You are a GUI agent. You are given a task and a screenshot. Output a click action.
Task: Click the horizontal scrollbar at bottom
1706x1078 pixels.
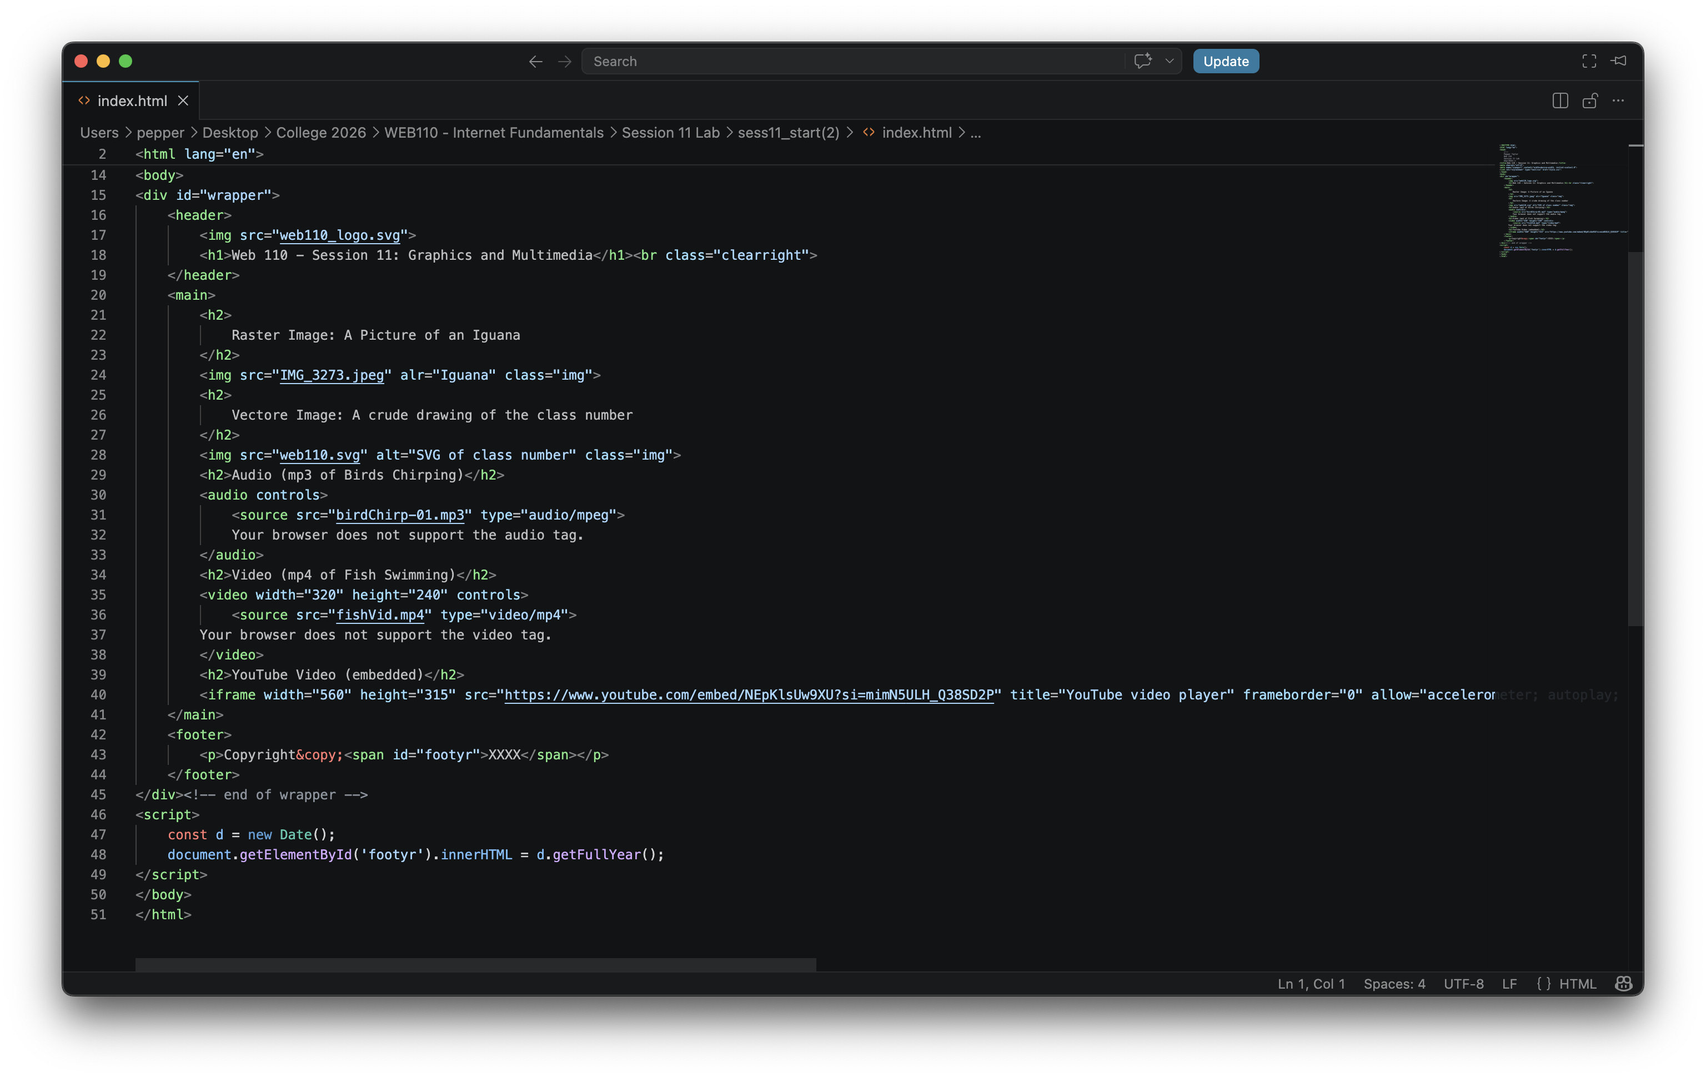click(x=475, y=965)
